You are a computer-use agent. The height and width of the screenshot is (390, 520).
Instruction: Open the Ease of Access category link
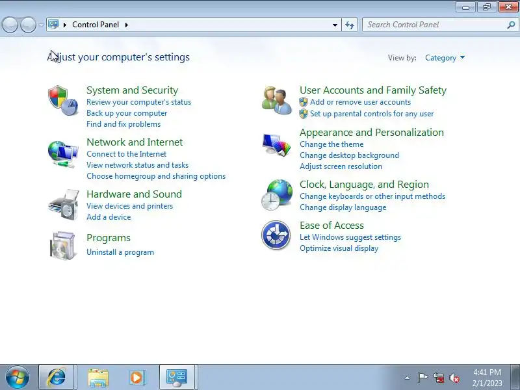pyautogui.click(x=331, y=226)
